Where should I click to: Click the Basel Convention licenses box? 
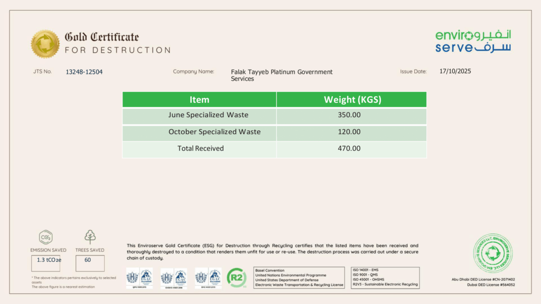pos(300,277)
